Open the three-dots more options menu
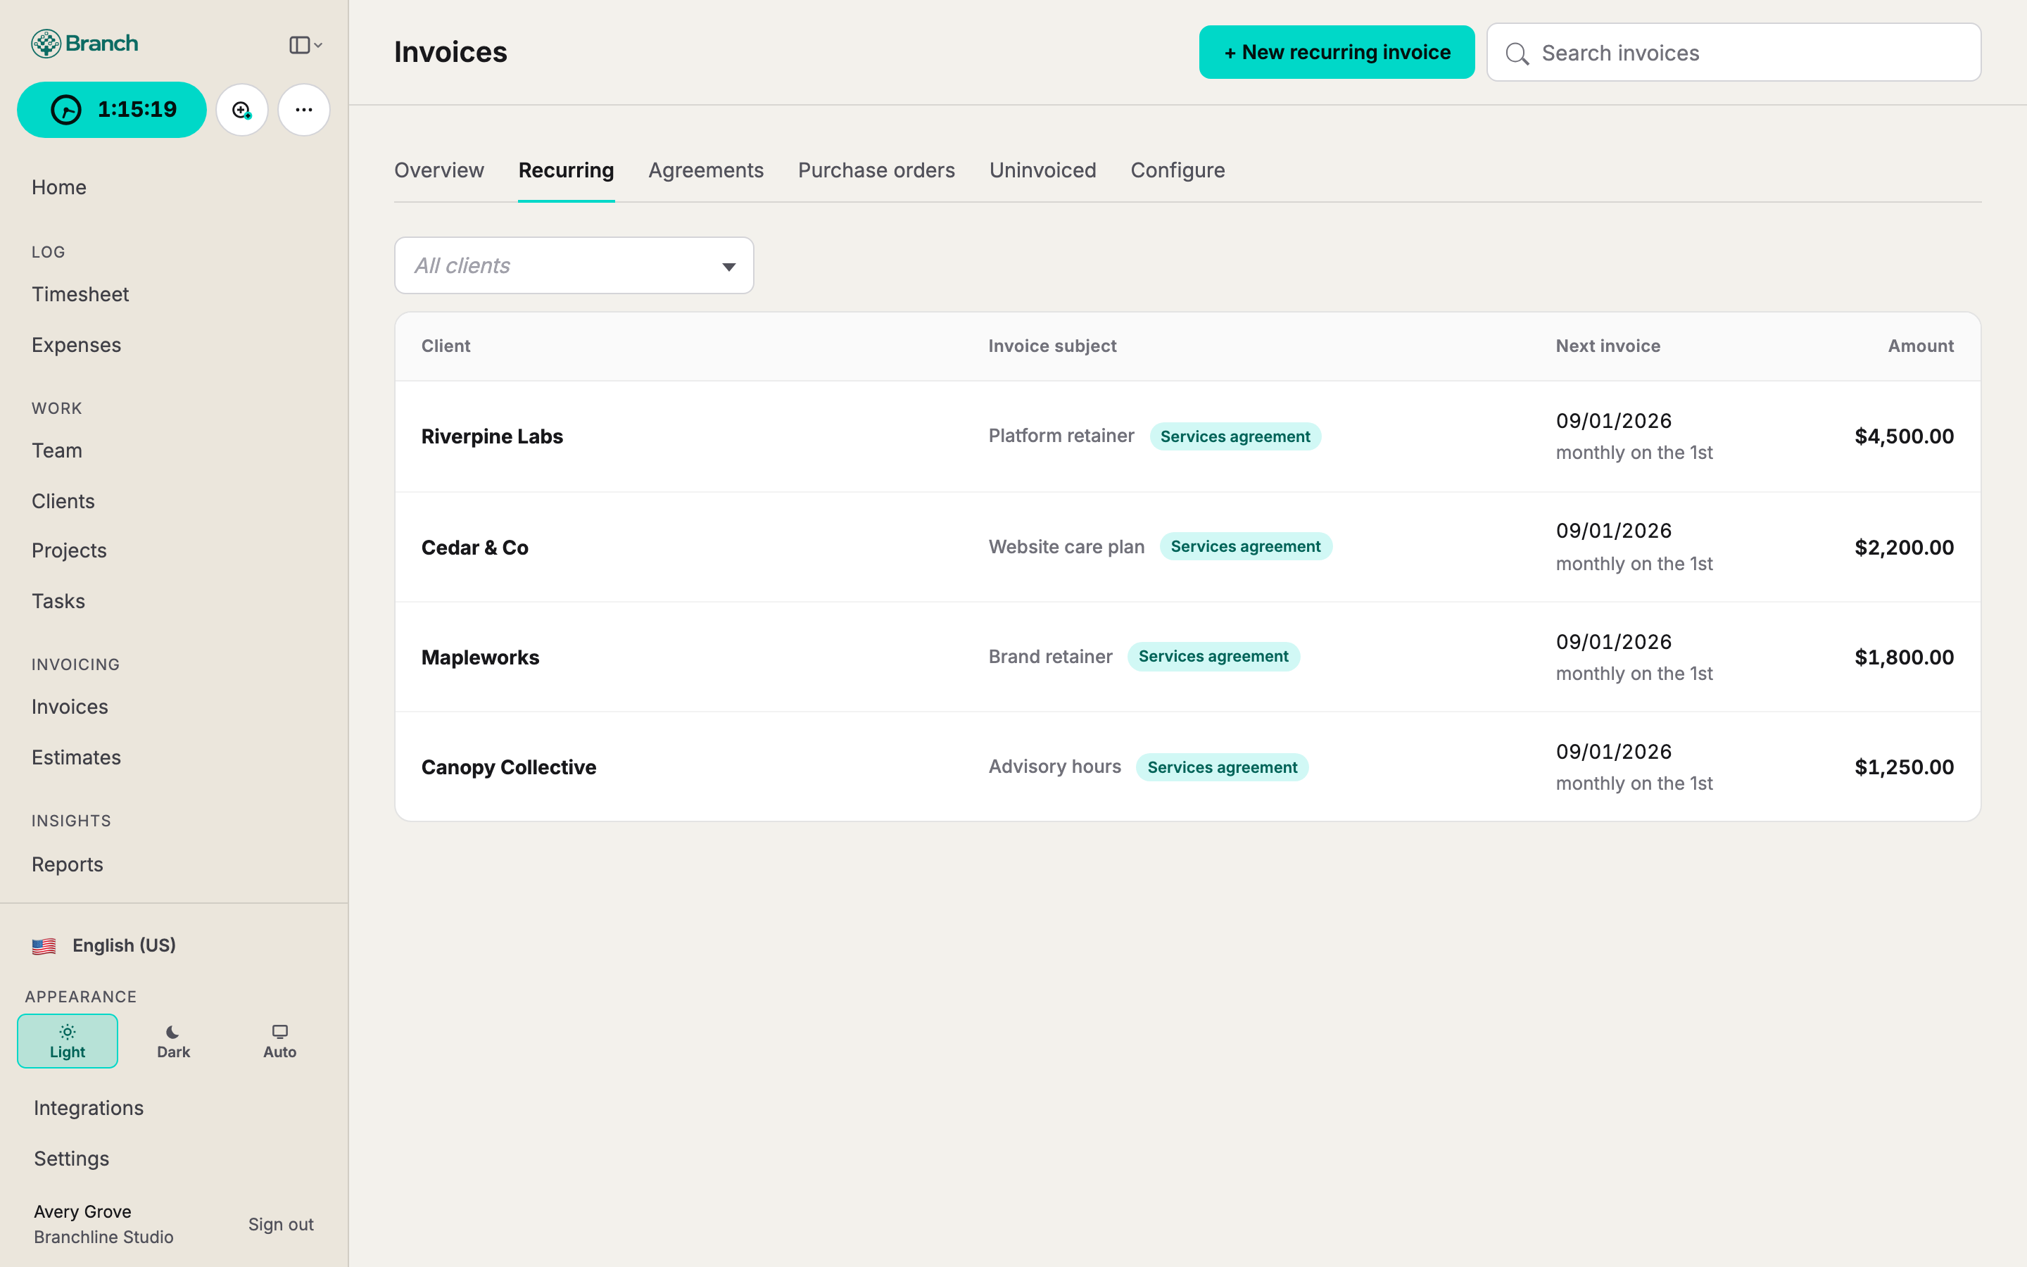The image size is (2027, 1267). pos(304,110)
